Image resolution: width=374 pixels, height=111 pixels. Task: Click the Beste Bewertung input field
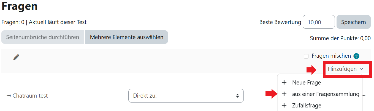coord(318,22)
